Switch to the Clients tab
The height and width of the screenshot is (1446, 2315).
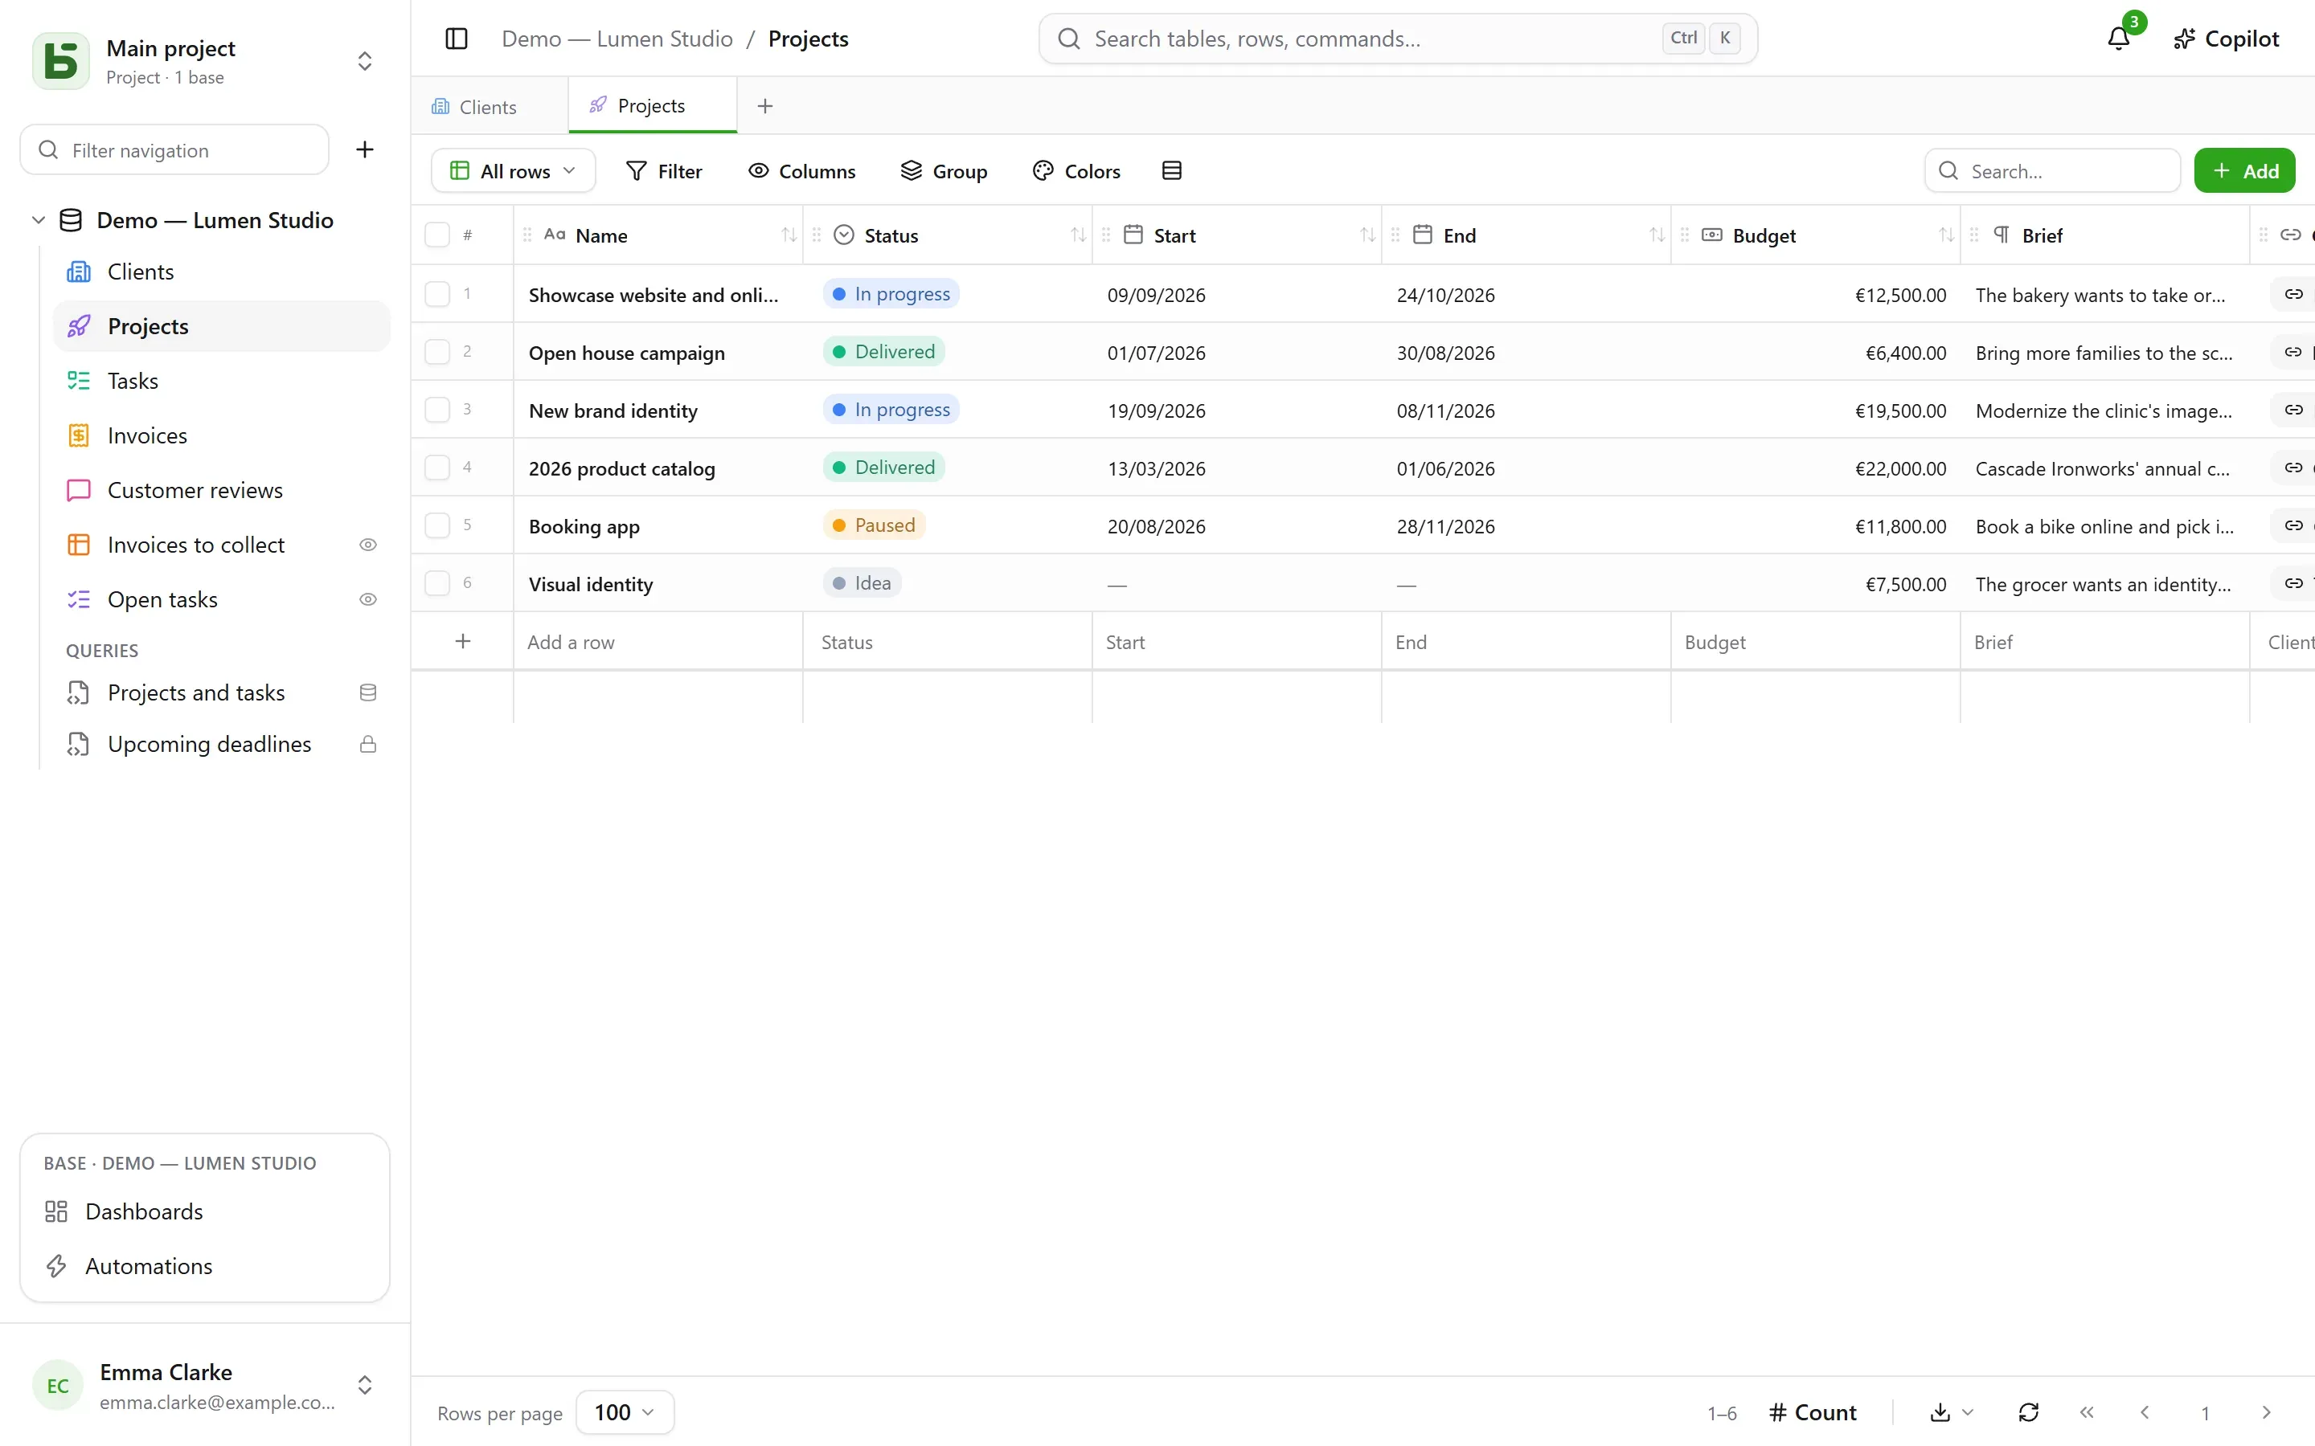(490, 106)
